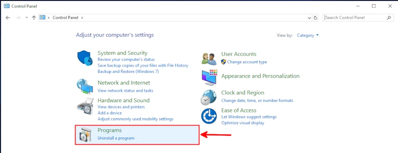The height and width of the screenshot is (153, 398).
Task: Close the Control Panel window
Action: coord(390,6)
